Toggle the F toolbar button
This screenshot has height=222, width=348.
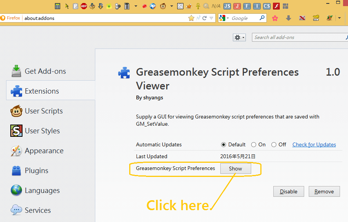(247, 6)
